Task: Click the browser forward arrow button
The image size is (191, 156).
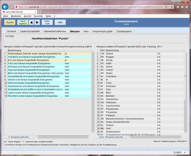Action: pos(11,7)
